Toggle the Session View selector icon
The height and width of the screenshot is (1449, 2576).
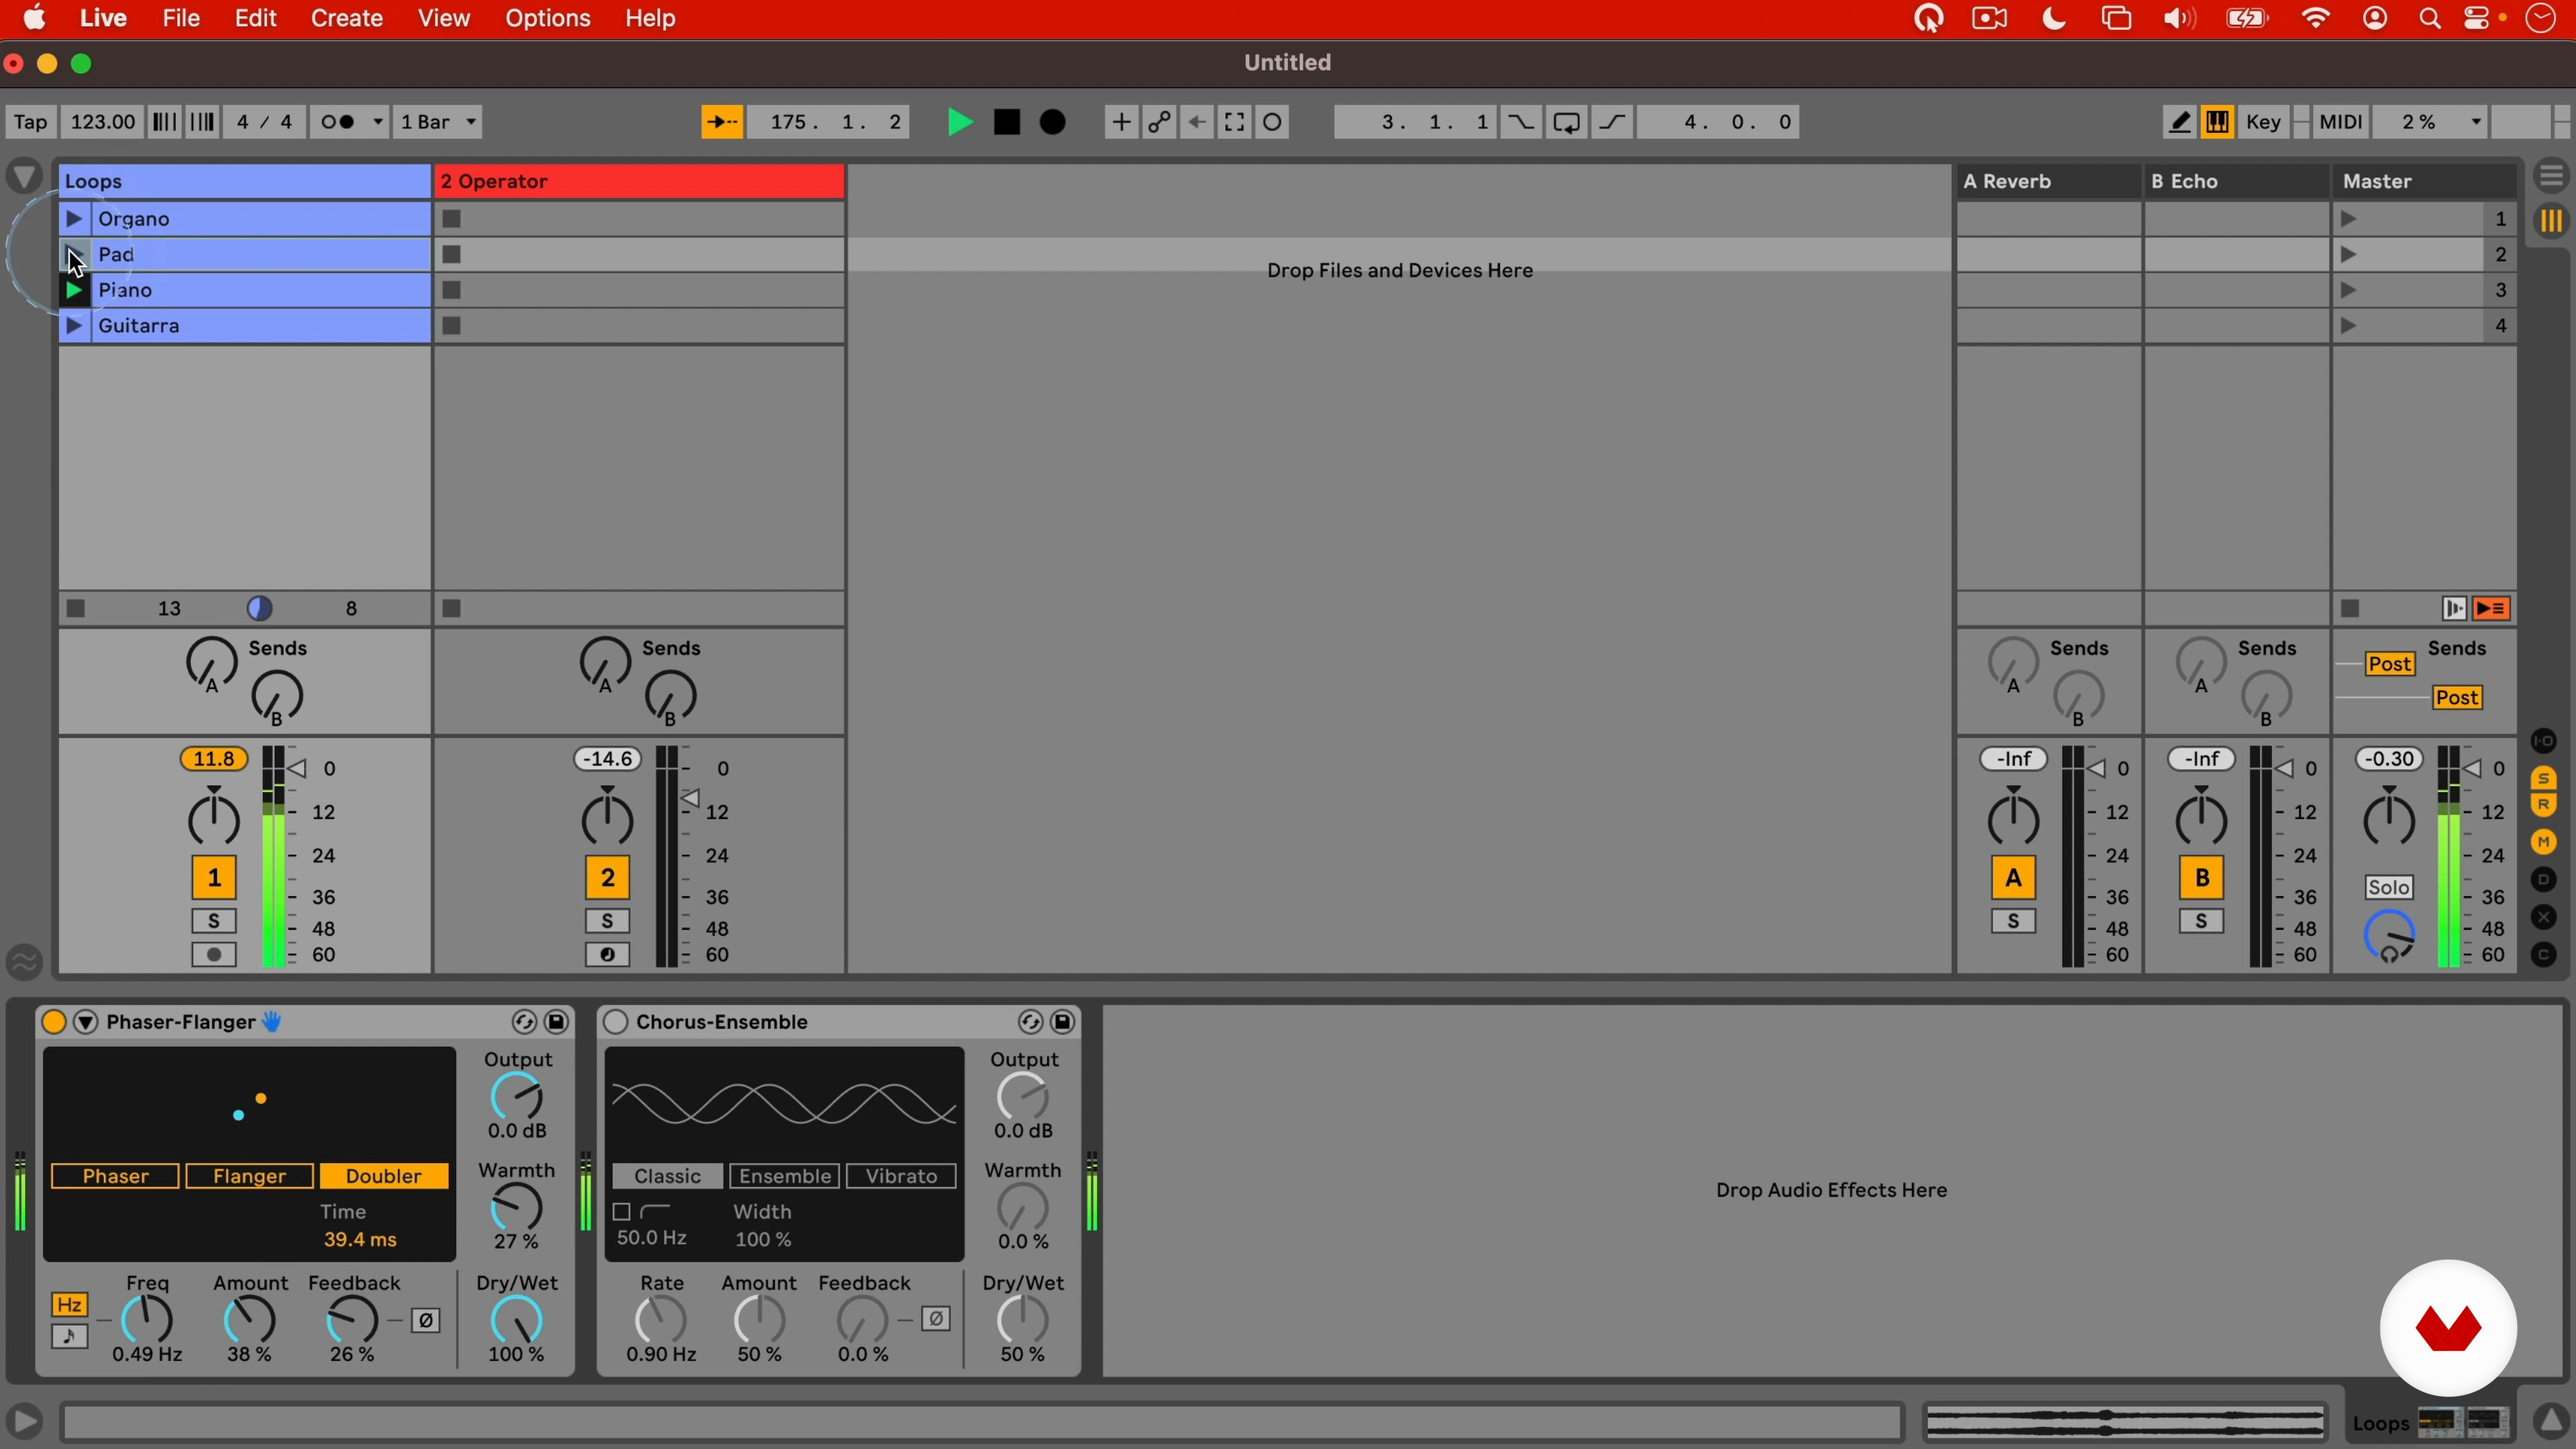(2552, 221)
